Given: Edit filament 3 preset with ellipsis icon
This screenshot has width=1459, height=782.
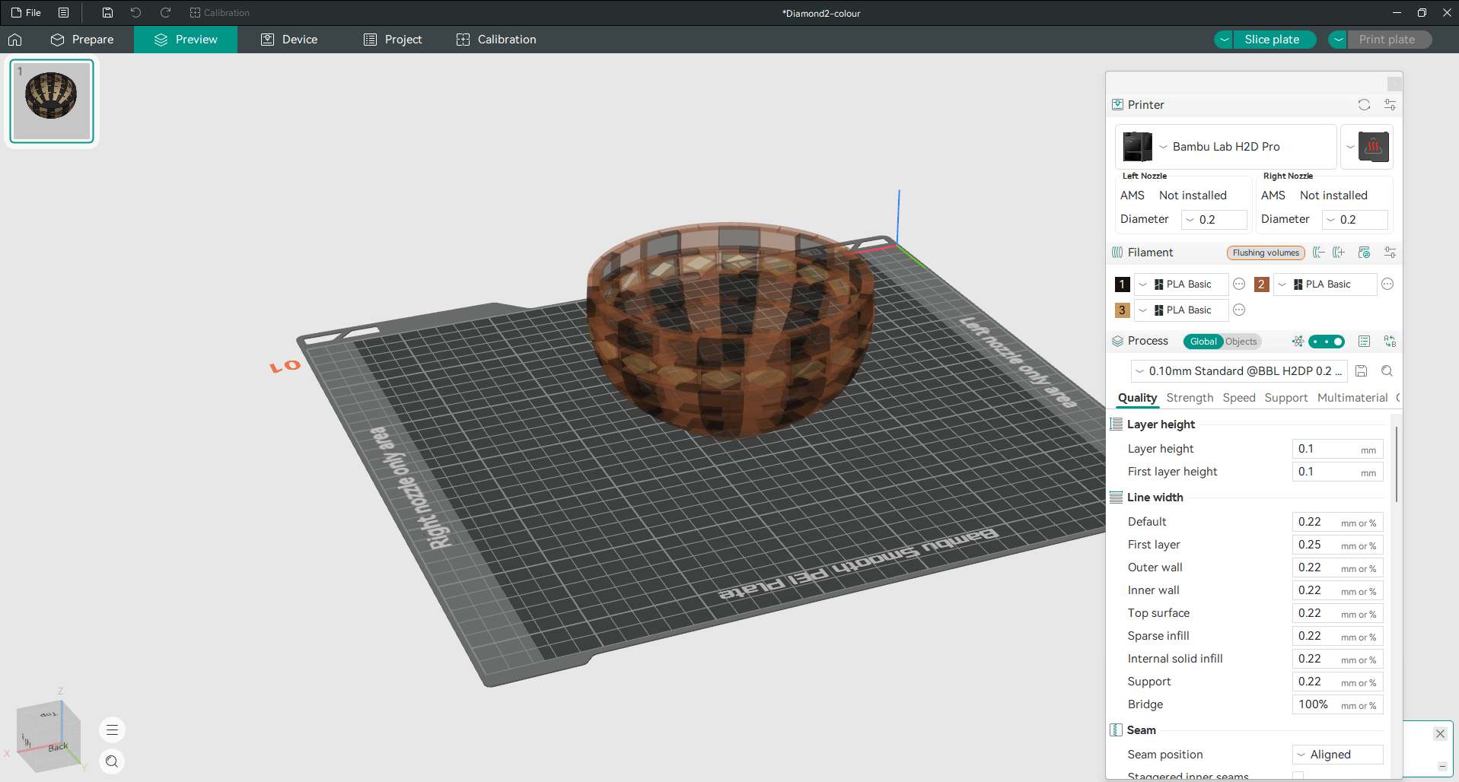Looking at the screenshot, I should pos(1239,310).
